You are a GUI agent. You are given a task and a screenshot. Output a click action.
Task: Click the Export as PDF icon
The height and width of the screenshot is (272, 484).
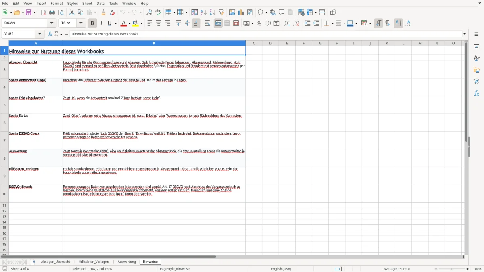[43, 12]
